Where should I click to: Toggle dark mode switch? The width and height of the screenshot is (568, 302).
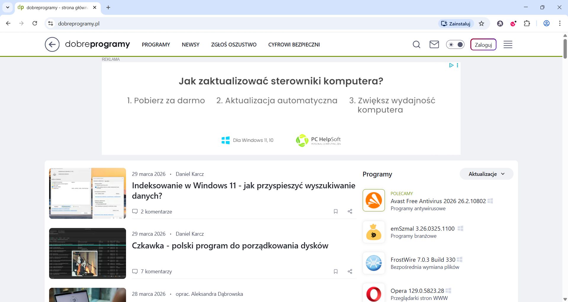coord(455,44)
